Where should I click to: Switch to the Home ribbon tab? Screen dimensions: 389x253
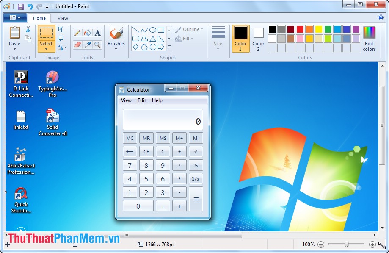pyautogui.click(x=39, y=18)
